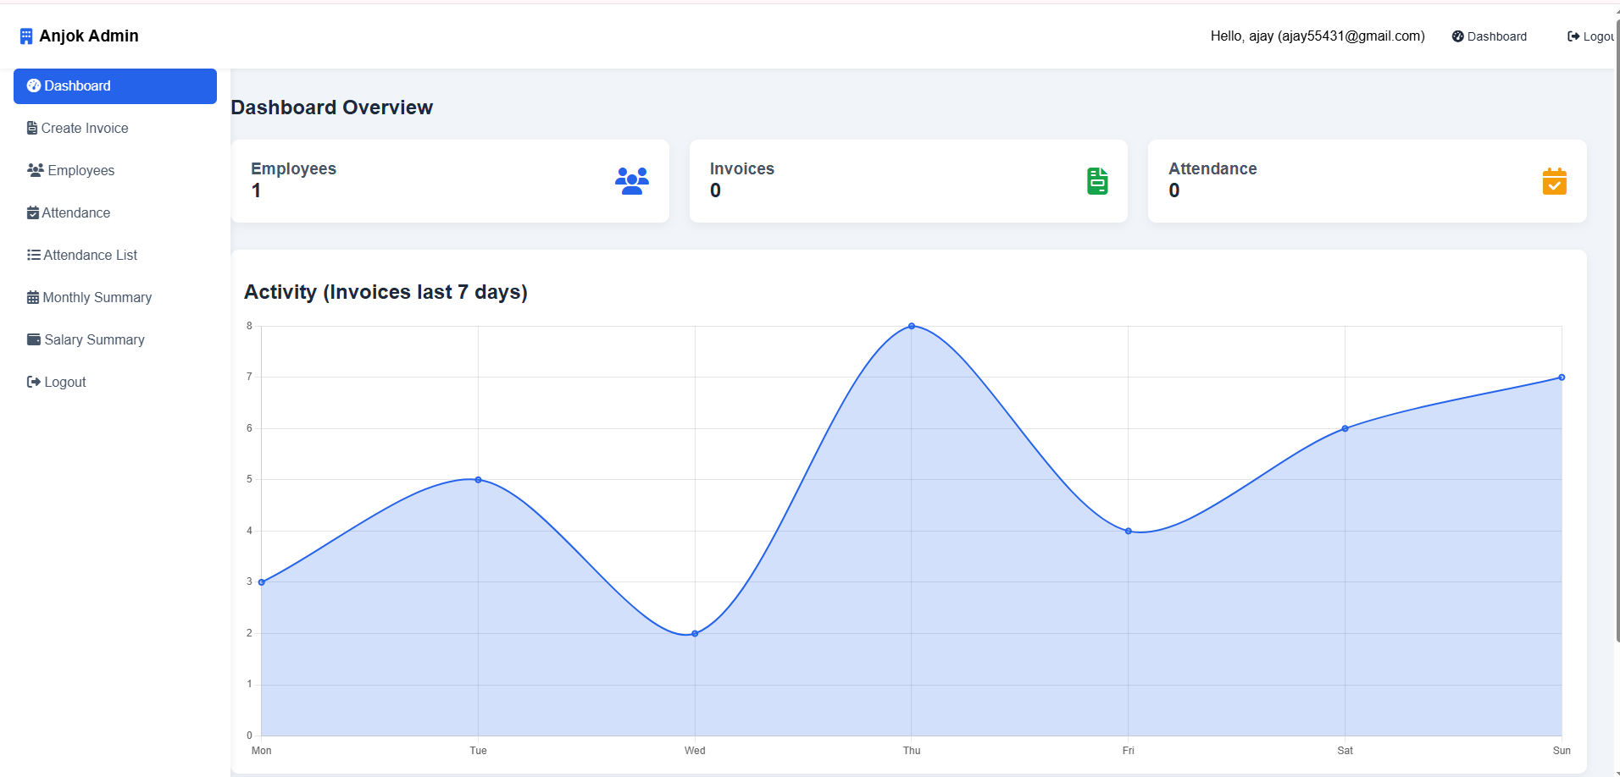
Task: Open the Attendance sidebar entry
Action: click(x=75, y=213)
